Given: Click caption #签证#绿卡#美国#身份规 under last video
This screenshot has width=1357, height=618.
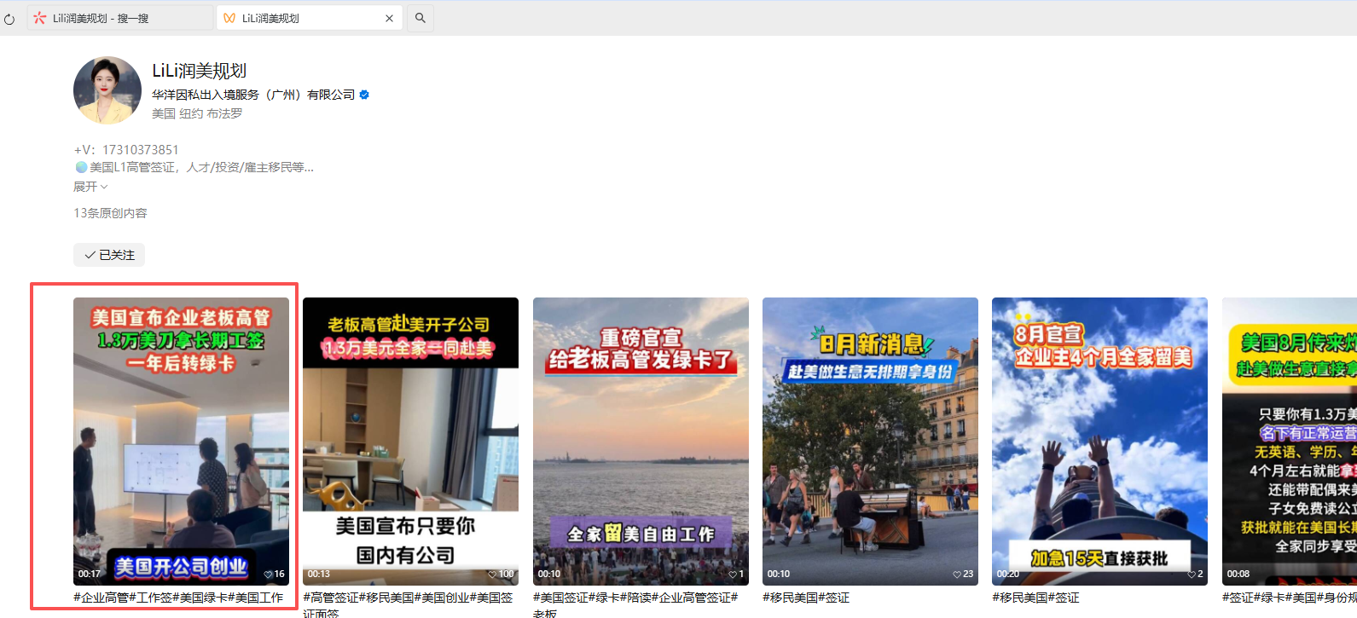Looking at the screenshot, I should [1290, 598].
